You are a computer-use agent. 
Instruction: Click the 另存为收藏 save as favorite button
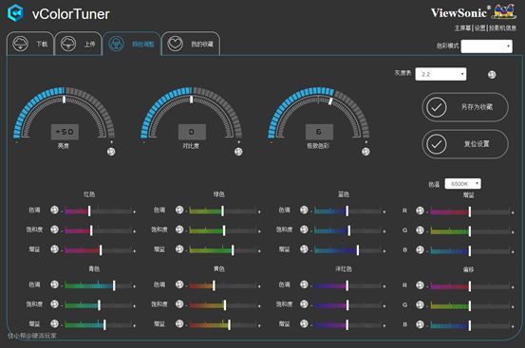(465, 107)
